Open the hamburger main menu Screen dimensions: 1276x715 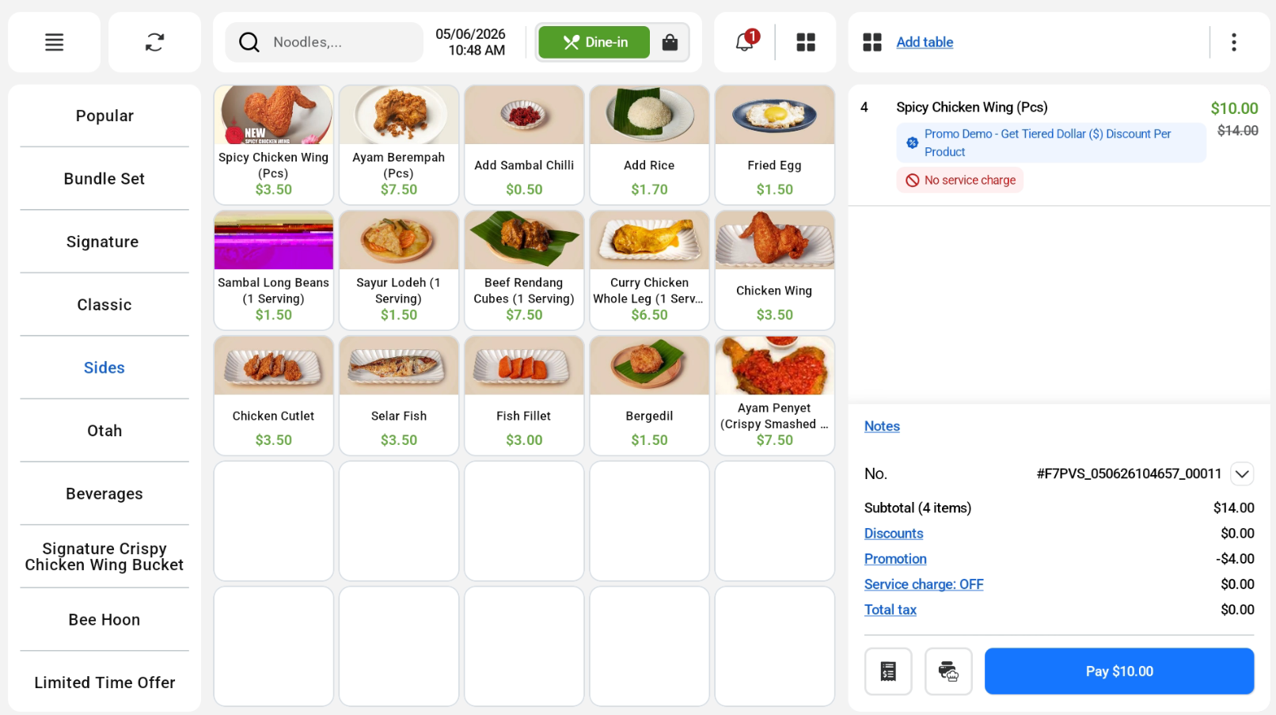pos(54,42)
